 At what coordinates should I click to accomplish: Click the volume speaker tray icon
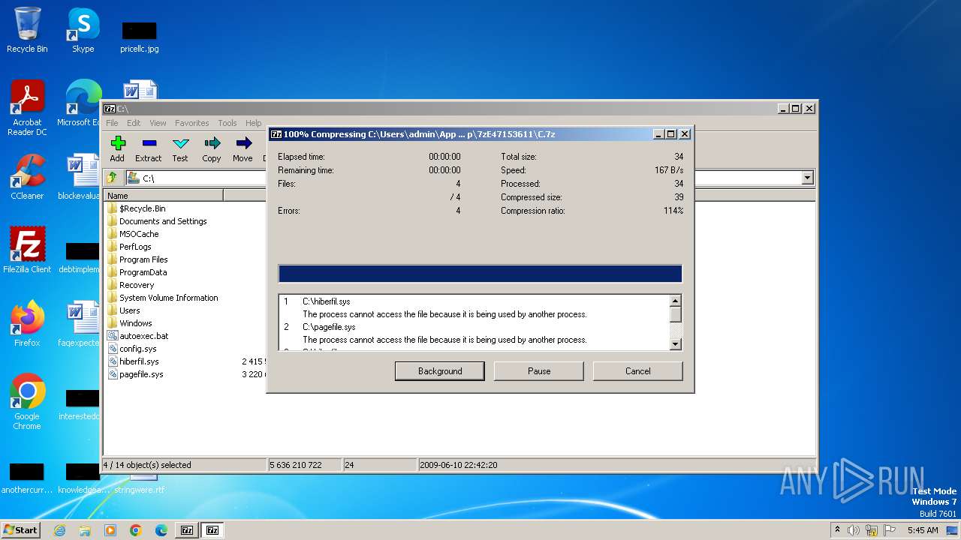(x=854, y=530)
